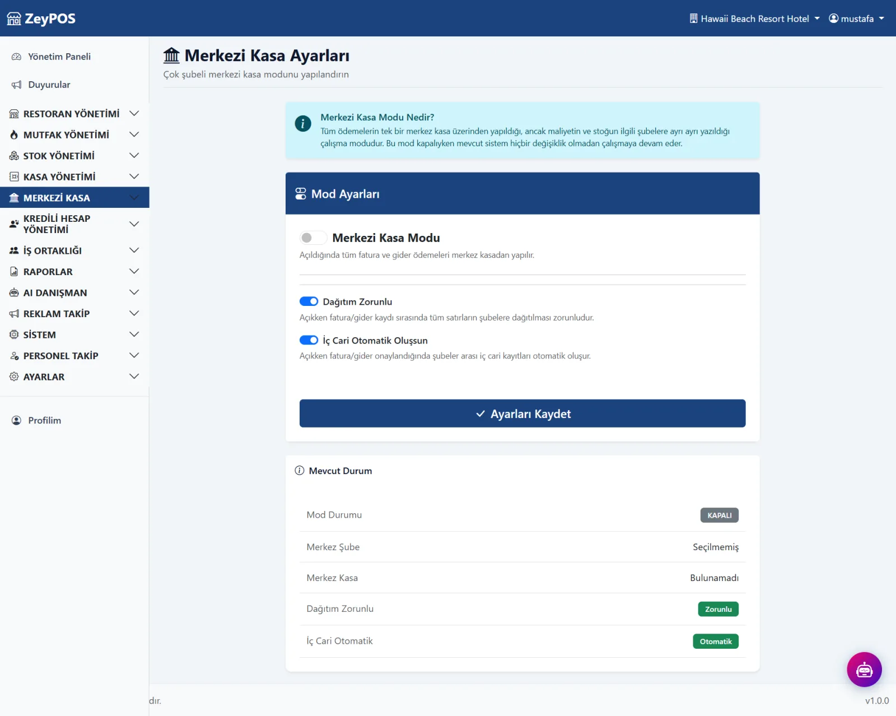Click the Raporlar chart document icon
The height and width of the screenshot is (716, 896).
pyautogui.click(x=14, y=272)
